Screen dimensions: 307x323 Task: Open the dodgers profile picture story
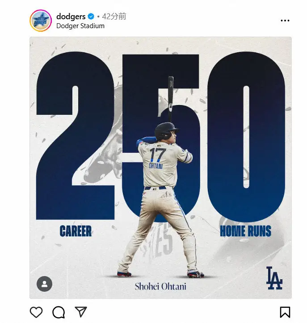coord(41,21)
